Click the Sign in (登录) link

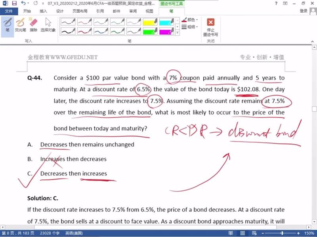tap(304, 11)
